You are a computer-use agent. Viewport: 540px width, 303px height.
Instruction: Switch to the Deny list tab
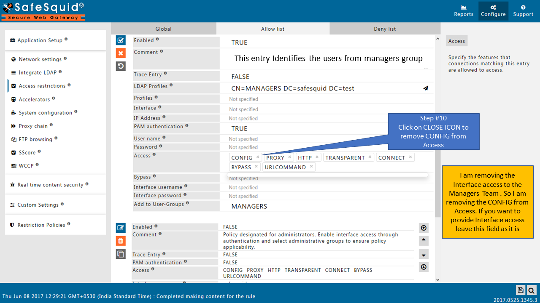[x=385, y=29]
